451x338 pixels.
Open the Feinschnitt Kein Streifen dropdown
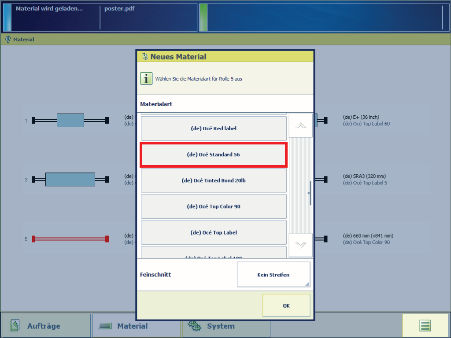(273, 275)
